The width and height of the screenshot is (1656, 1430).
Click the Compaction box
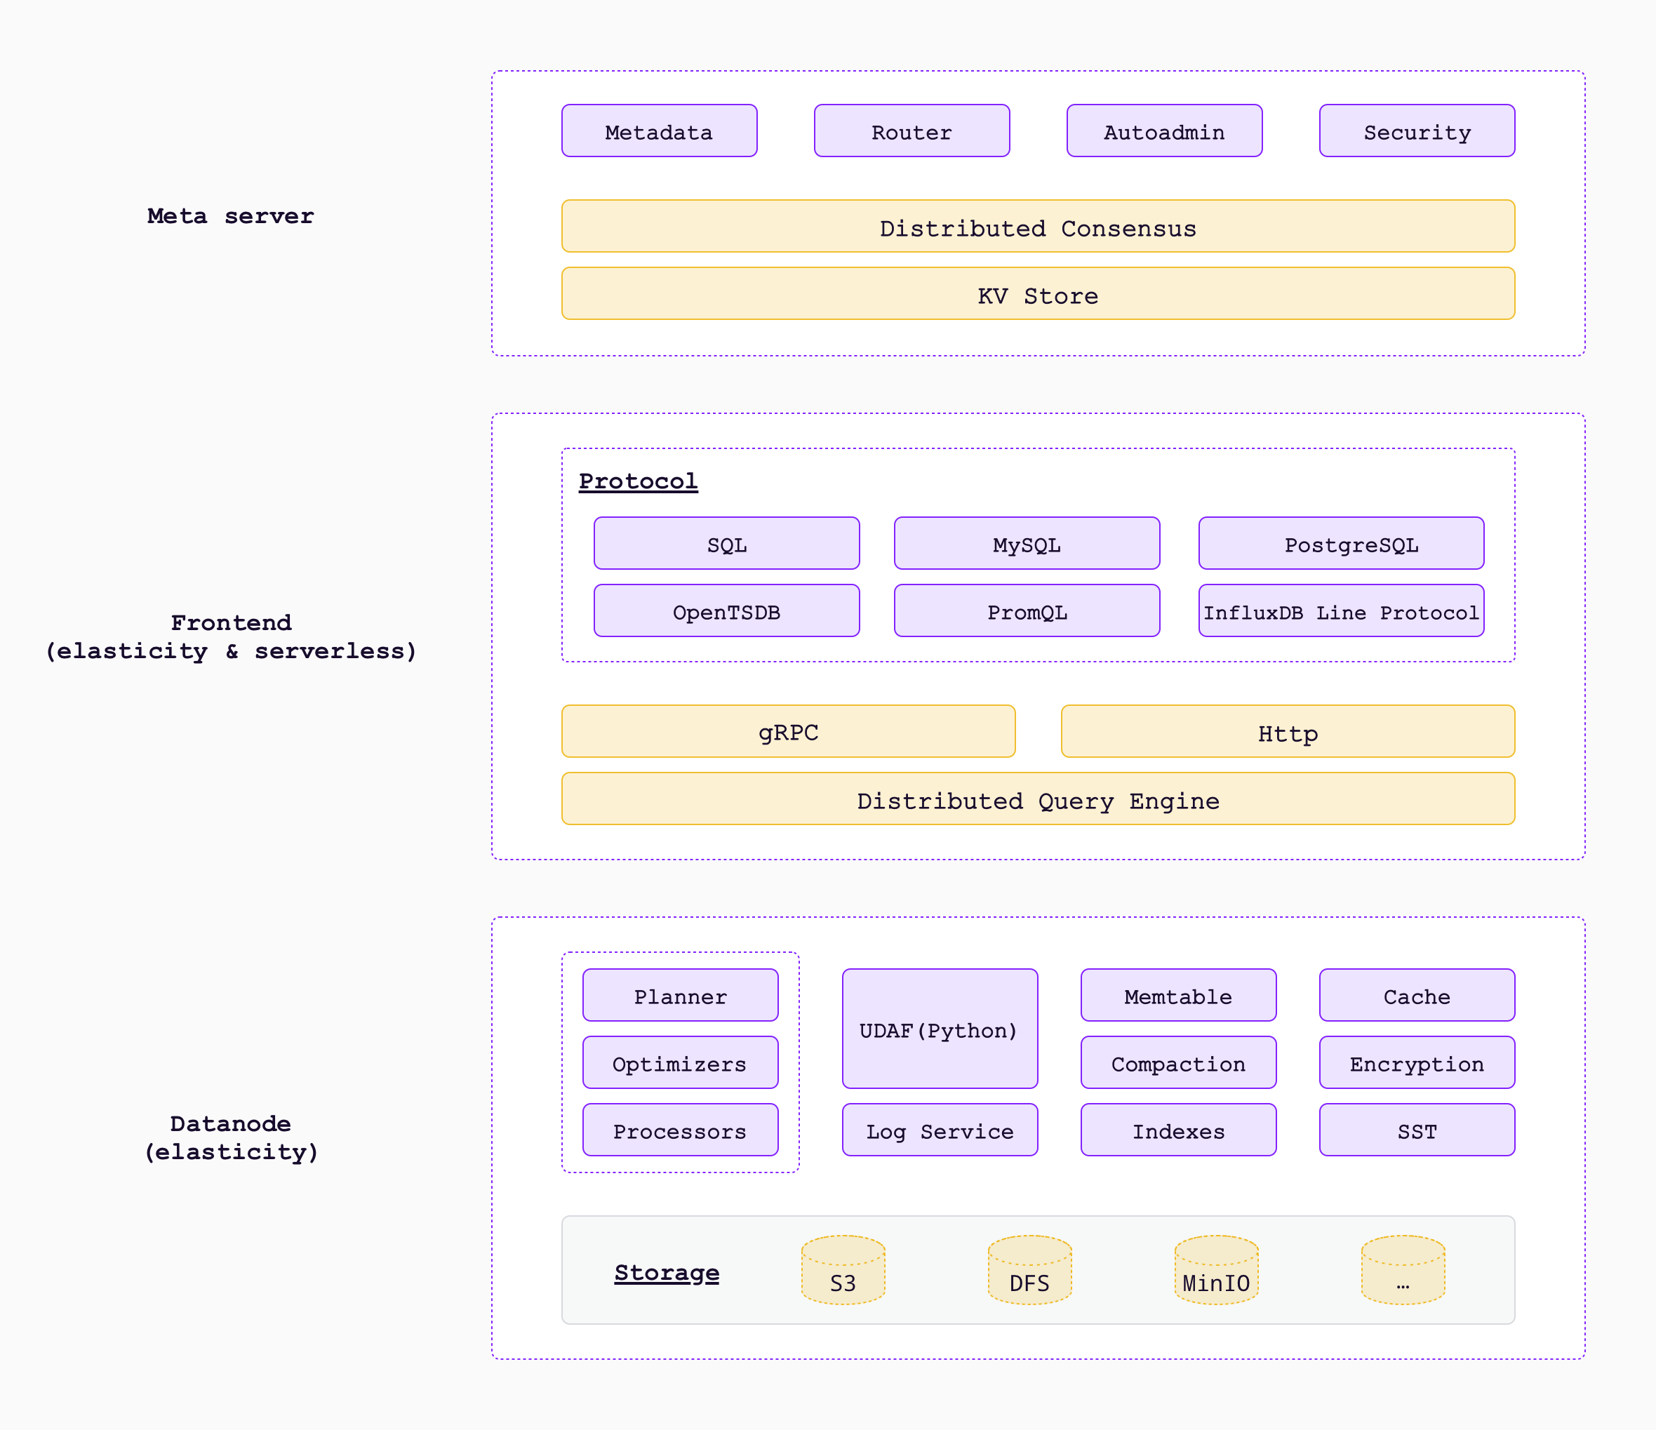[x=1178, y=1063]
